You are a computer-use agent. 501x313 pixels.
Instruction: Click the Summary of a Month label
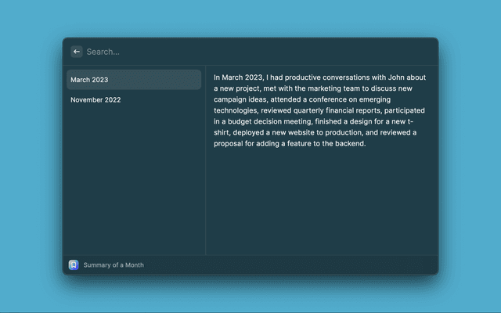click(114, 265)
